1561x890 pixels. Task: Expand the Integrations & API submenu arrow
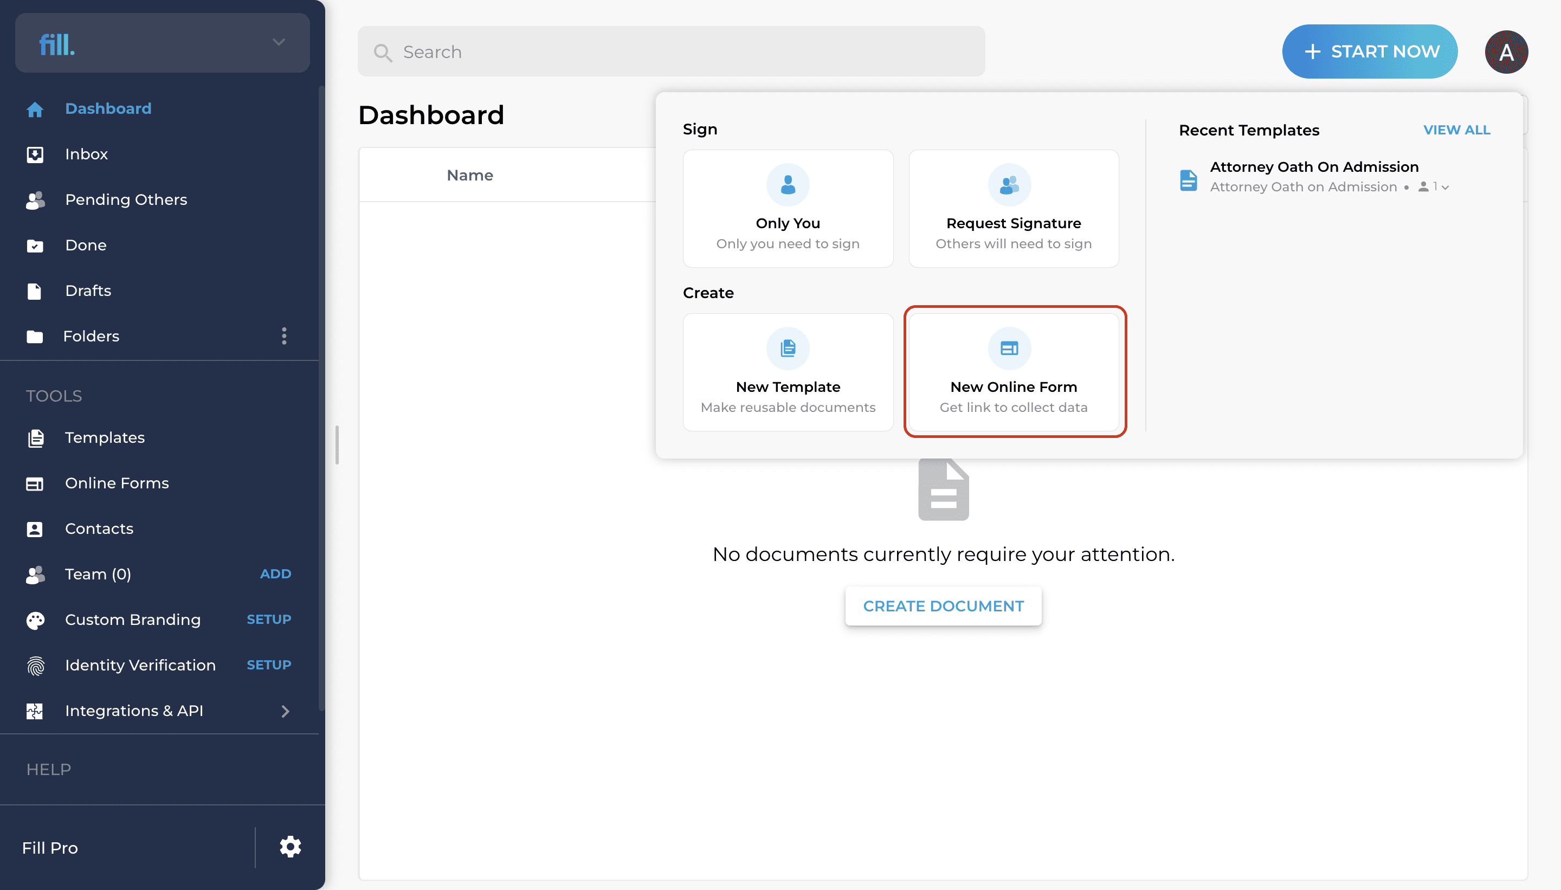tap(285, 711)
